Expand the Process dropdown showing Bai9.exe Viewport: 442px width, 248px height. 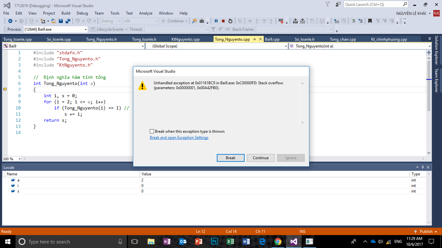pyautogui.click(x=86, y=29)
